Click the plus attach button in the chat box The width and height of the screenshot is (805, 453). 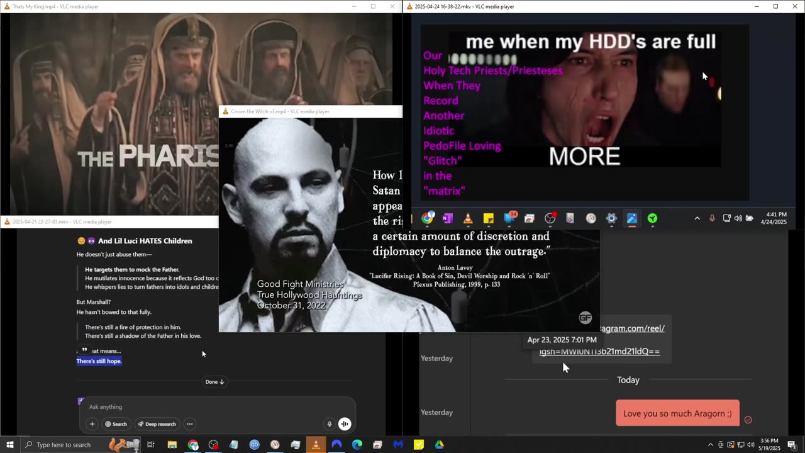click(92, 424)
